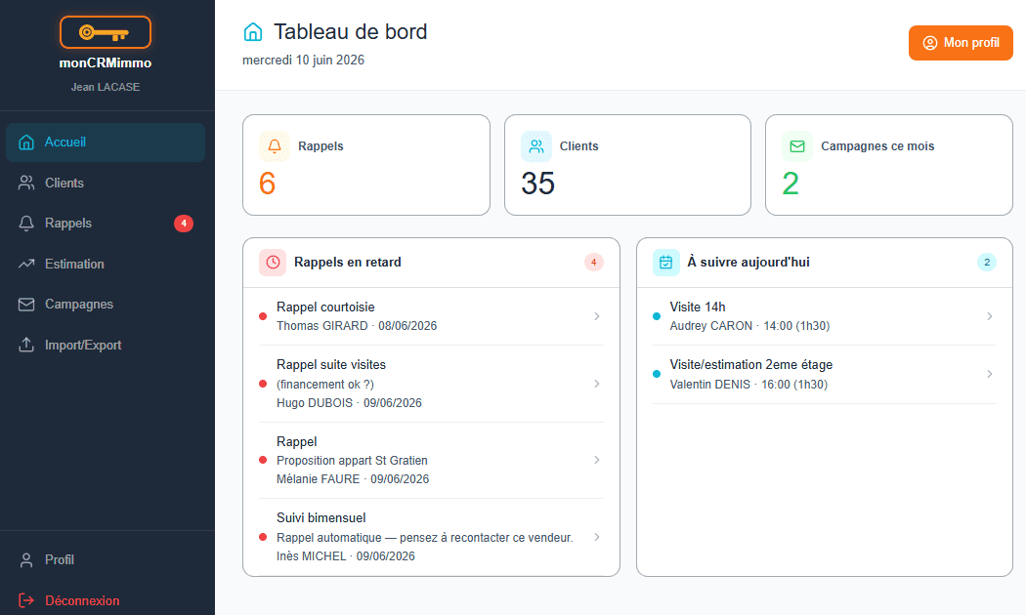Click Valentin DENIS · 16:00 (1h30) text
The height and width of the screenshot is (615, 1026).
[x=748, y=385]
